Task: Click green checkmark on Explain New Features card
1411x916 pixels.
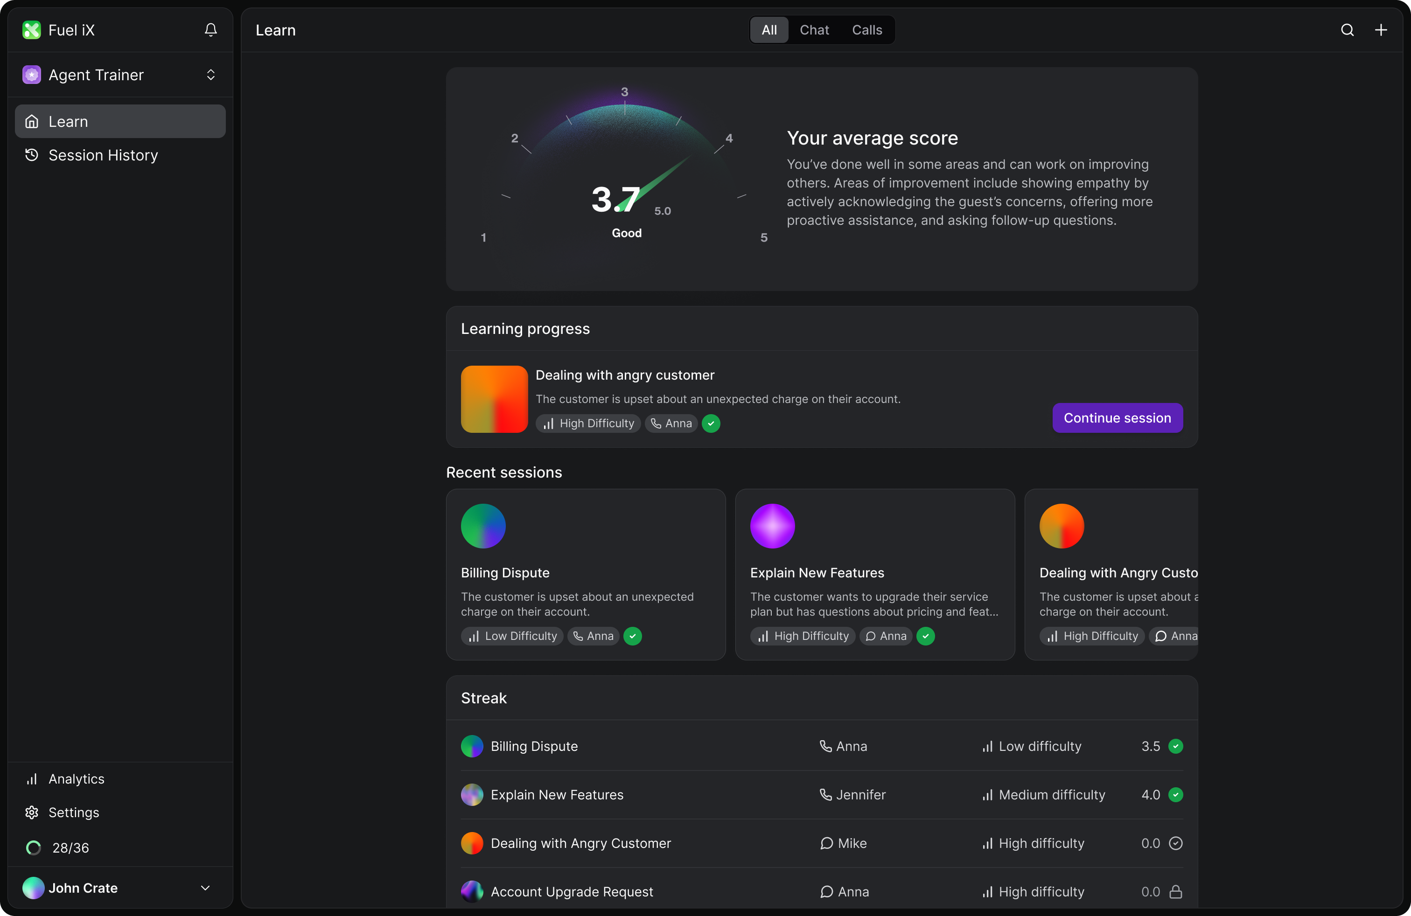Action: (925, 636)
